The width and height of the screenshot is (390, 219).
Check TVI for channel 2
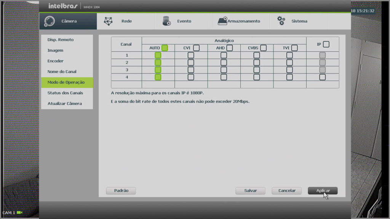pos(289,63)
